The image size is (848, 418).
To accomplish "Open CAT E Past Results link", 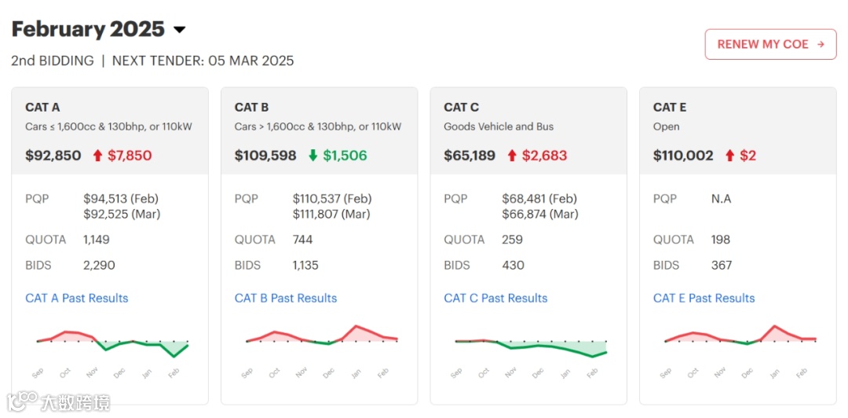I will [704, 298].
